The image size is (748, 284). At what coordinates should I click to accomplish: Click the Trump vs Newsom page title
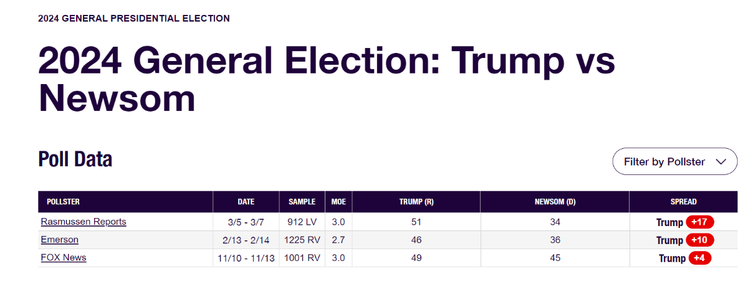tap(327, 79)
